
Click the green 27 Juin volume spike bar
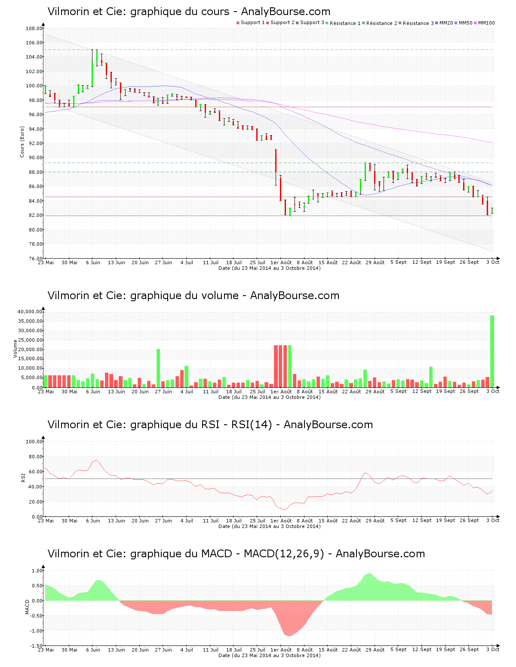(158, 368)
